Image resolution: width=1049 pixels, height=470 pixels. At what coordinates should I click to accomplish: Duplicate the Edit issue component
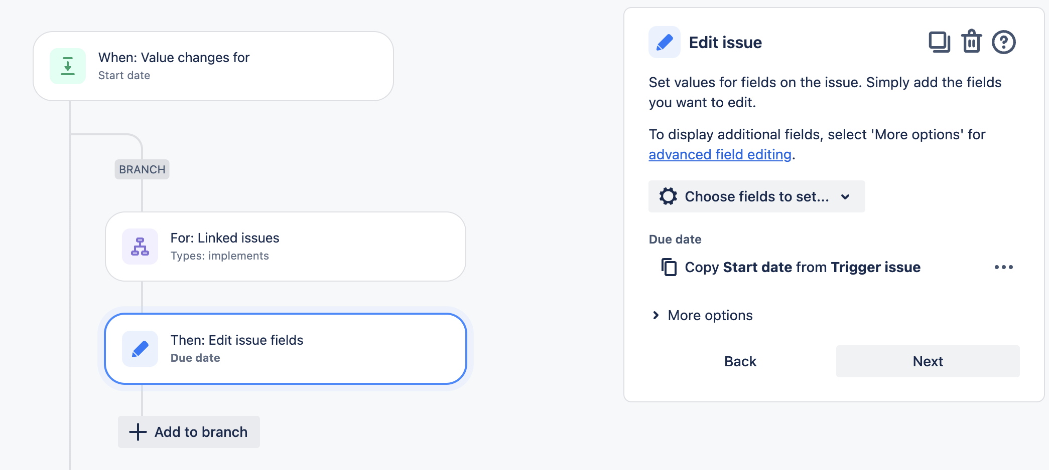[x=940, y=42]
